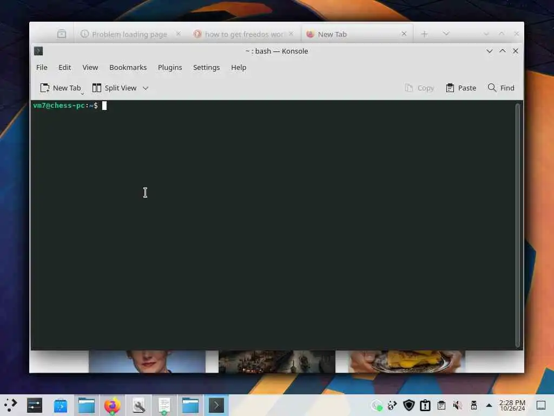Open the wrench tool app in taskbar
554x416 pixels.
(x=138, y=405)
